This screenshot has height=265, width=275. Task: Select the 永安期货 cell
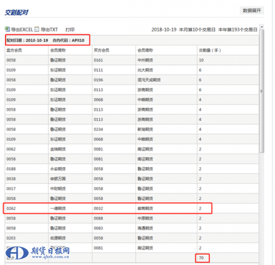coord(70,169)
